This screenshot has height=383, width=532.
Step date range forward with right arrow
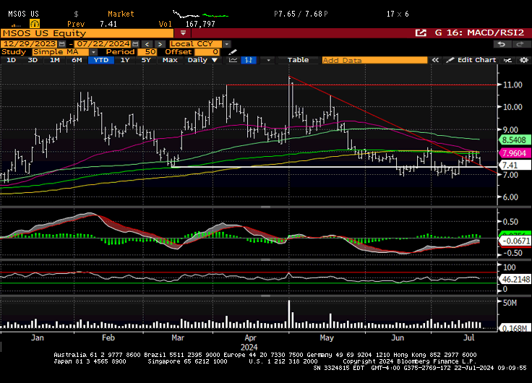(160, 44)
